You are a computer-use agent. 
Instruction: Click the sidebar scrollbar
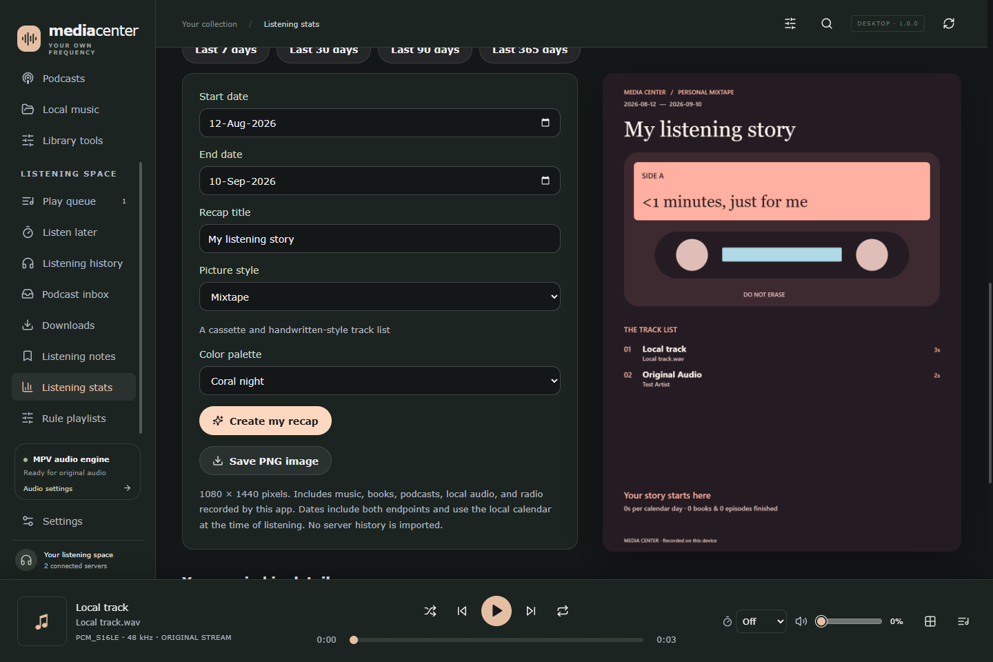pyautogui.click(x=141, y=298)
